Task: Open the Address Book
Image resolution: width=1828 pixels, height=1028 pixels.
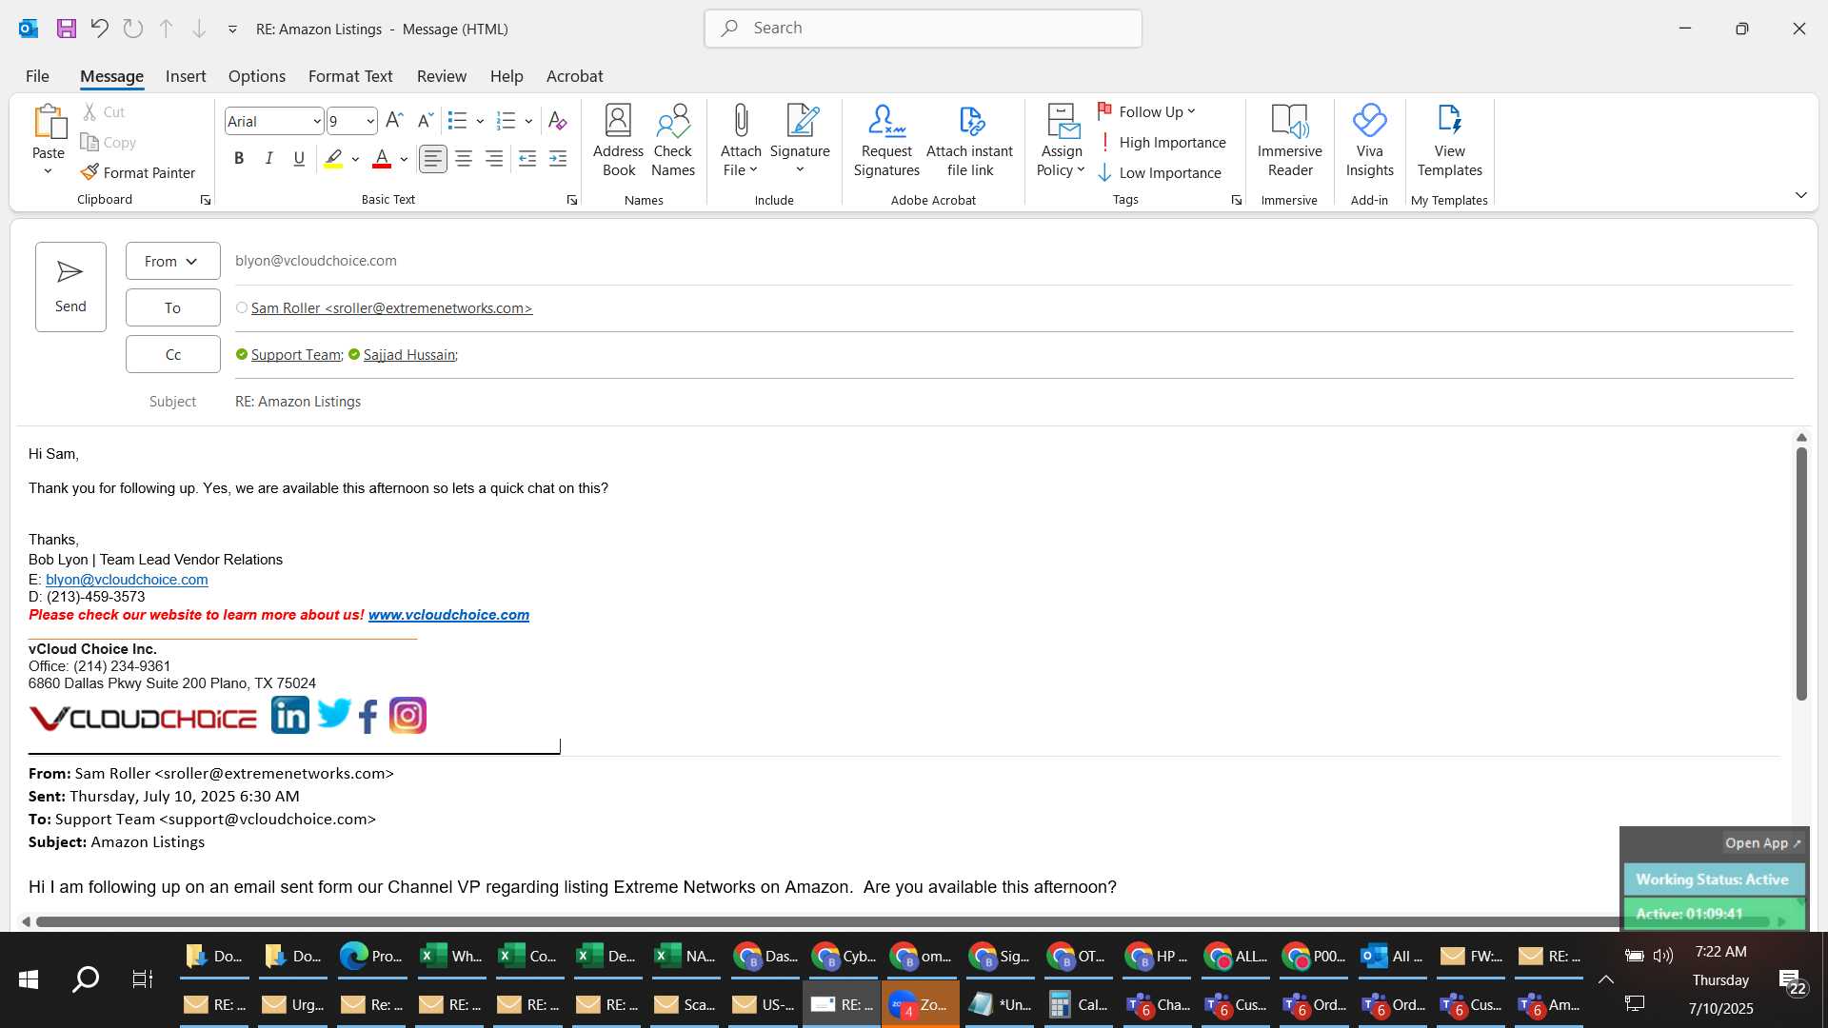Action: coord(618,141)
